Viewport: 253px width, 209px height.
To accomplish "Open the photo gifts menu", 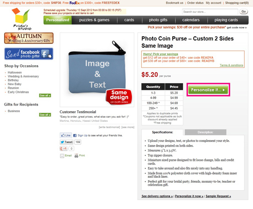I will point(158,20).
